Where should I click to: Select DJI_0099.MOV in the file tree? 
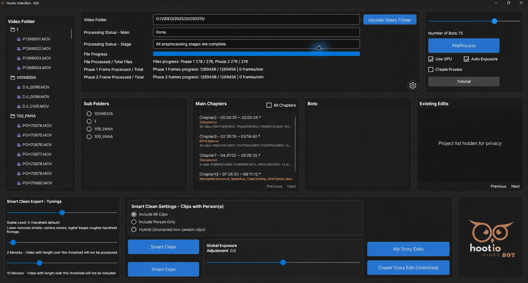(36, 97)
